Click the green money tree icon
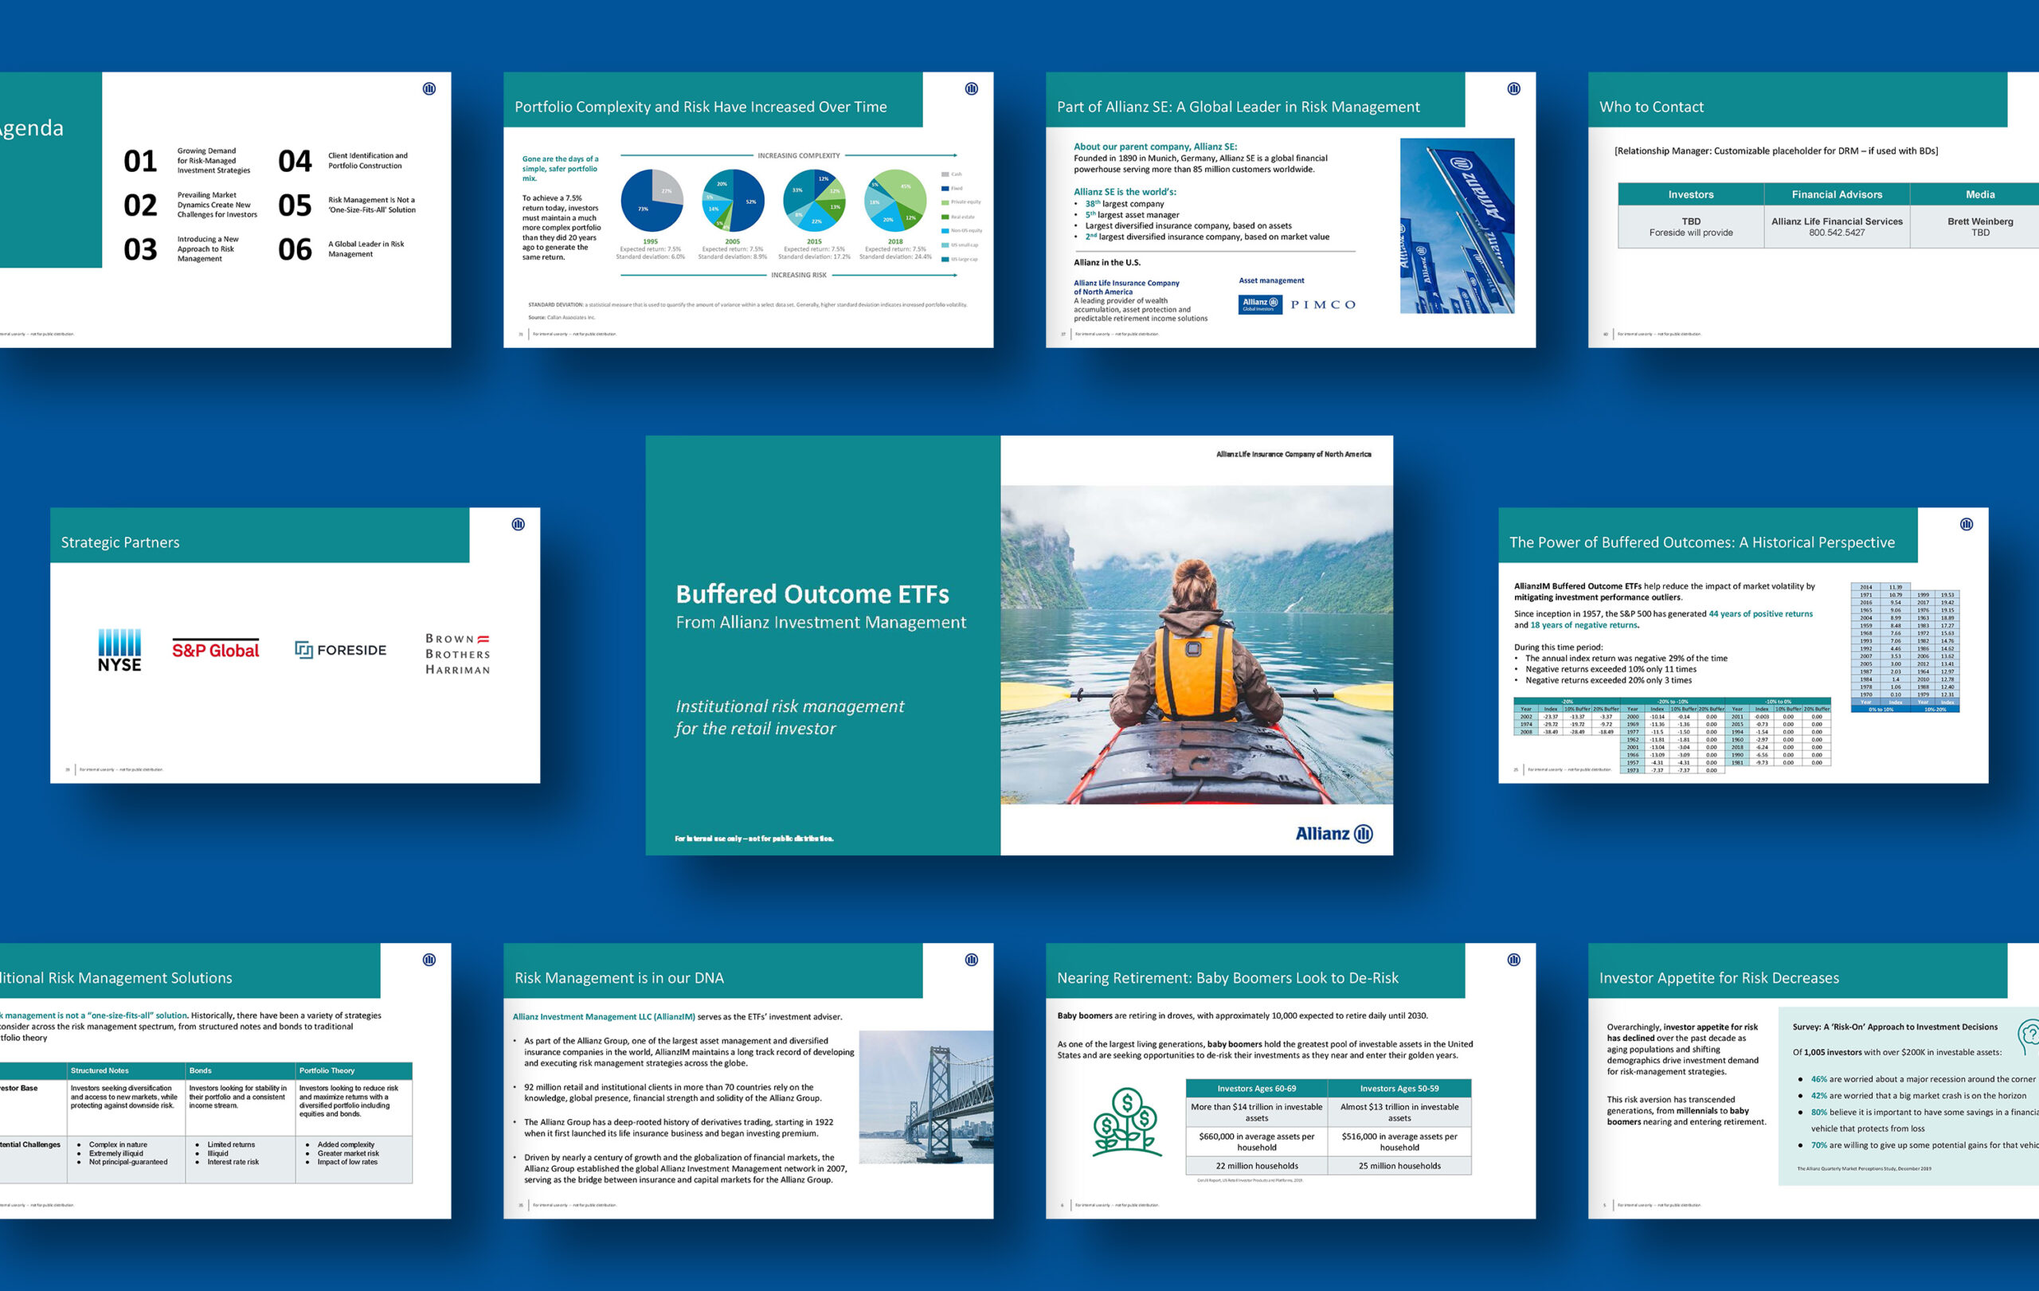Viewport: 2039px width, 1291px height. 1126,1121
